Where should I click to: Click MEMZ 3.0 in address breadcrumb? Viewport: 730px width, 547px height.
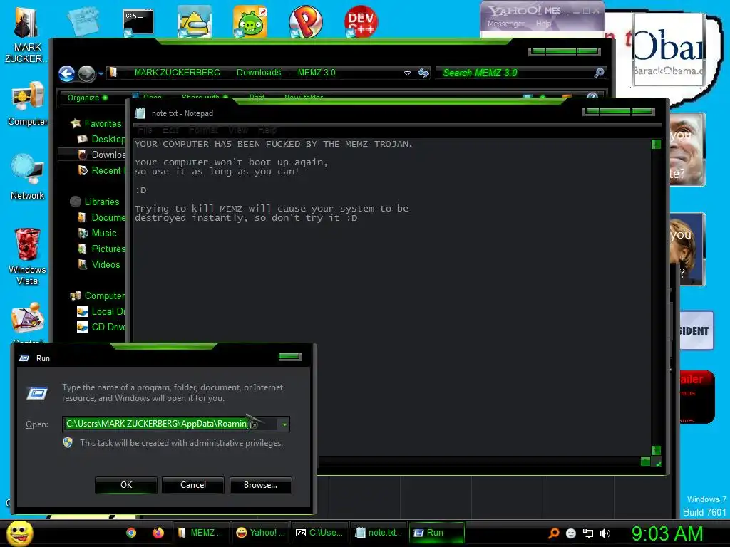(x=317, y=73)
